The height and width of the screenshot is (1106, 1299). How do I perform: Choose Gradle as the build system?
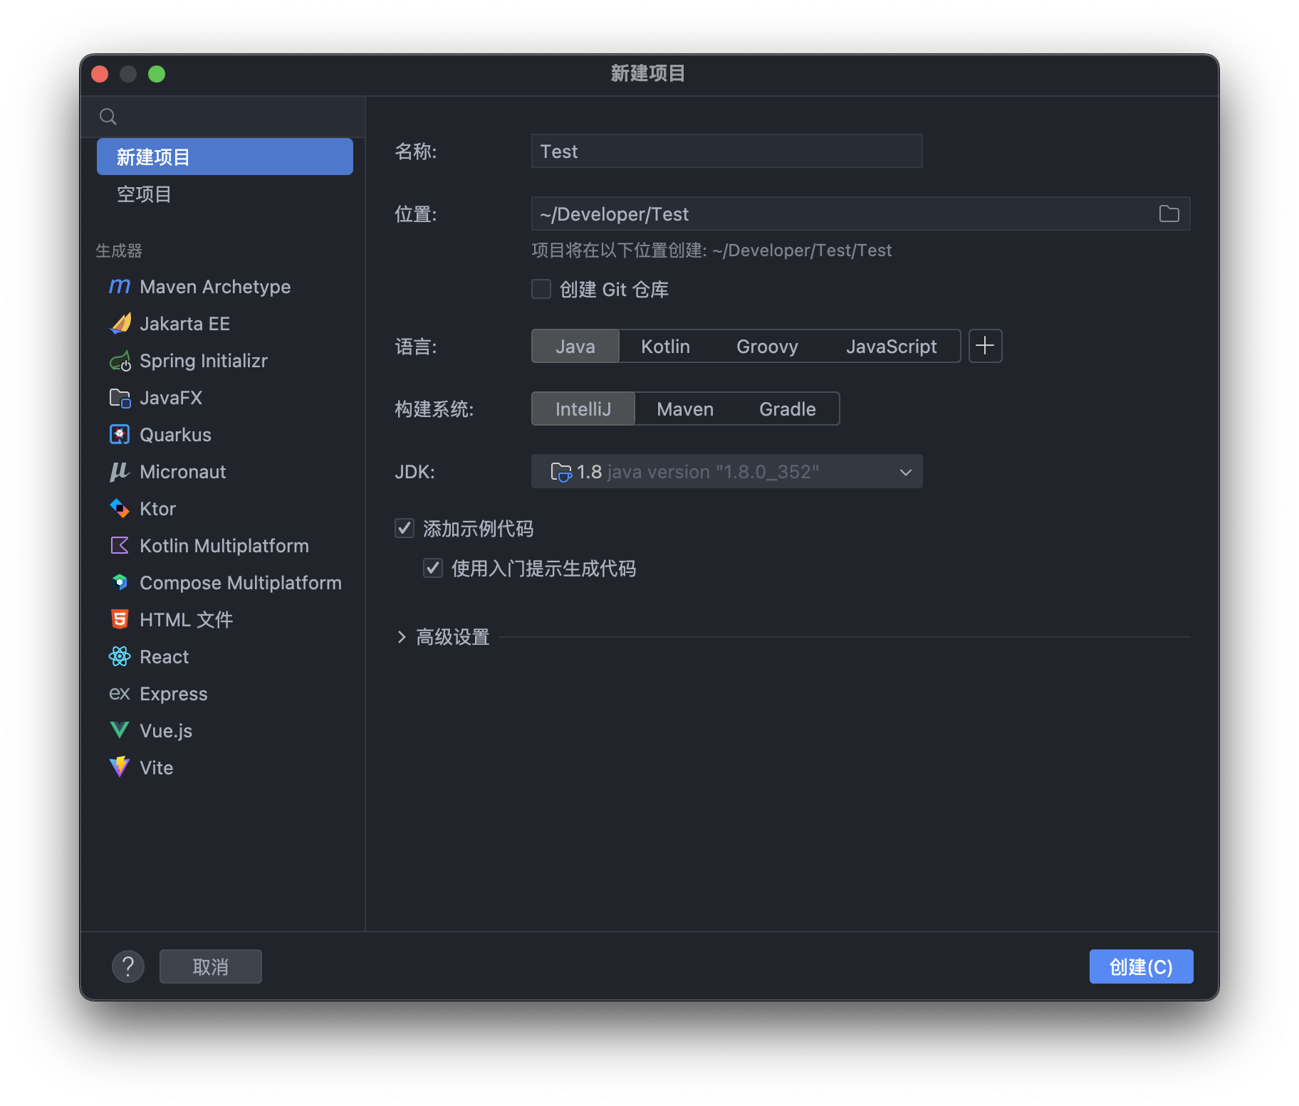(x=787, y=409)
